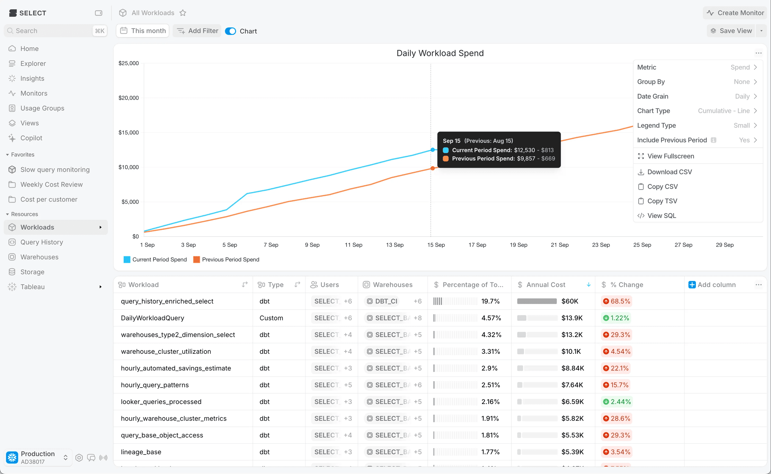This screenshot has height=474, width=771.
Task: Collapse the sidebar panel icon
Action: [x=98, y=13]
